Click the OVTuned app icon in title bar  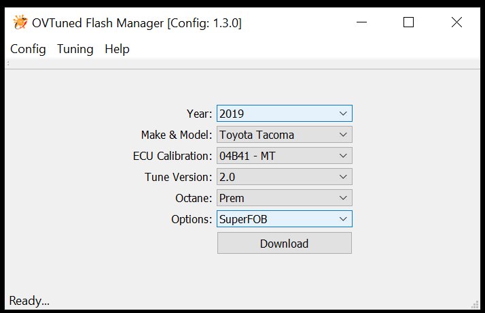(x=20, y=22)
